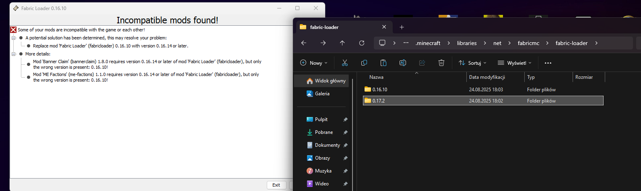
Task: Select the Banner Claim mod detail line
Action: [x=147, y=64]
